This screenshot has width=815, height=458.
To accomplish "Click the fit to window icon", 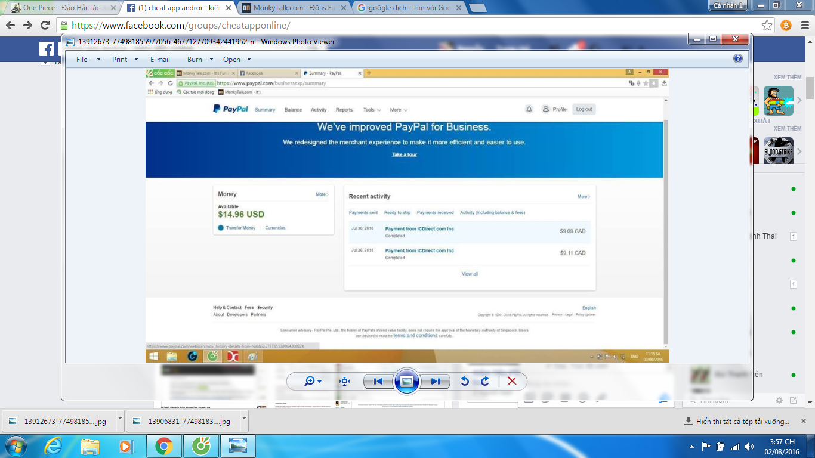I will pyautogui.click(x=344, y=382).
